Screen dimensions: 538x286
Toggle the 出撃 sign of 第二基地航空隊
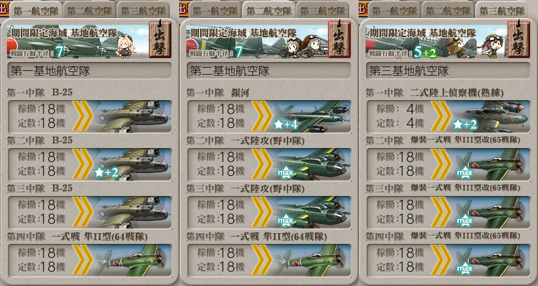(340, 39)
